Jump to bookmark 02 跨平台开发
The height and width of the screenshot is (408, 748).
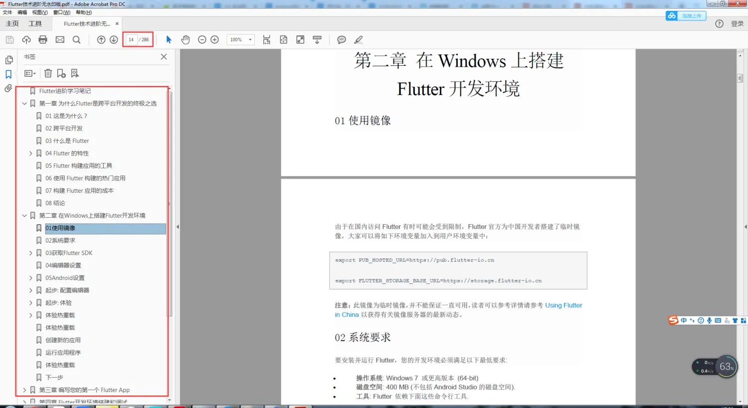pos(64,129)
